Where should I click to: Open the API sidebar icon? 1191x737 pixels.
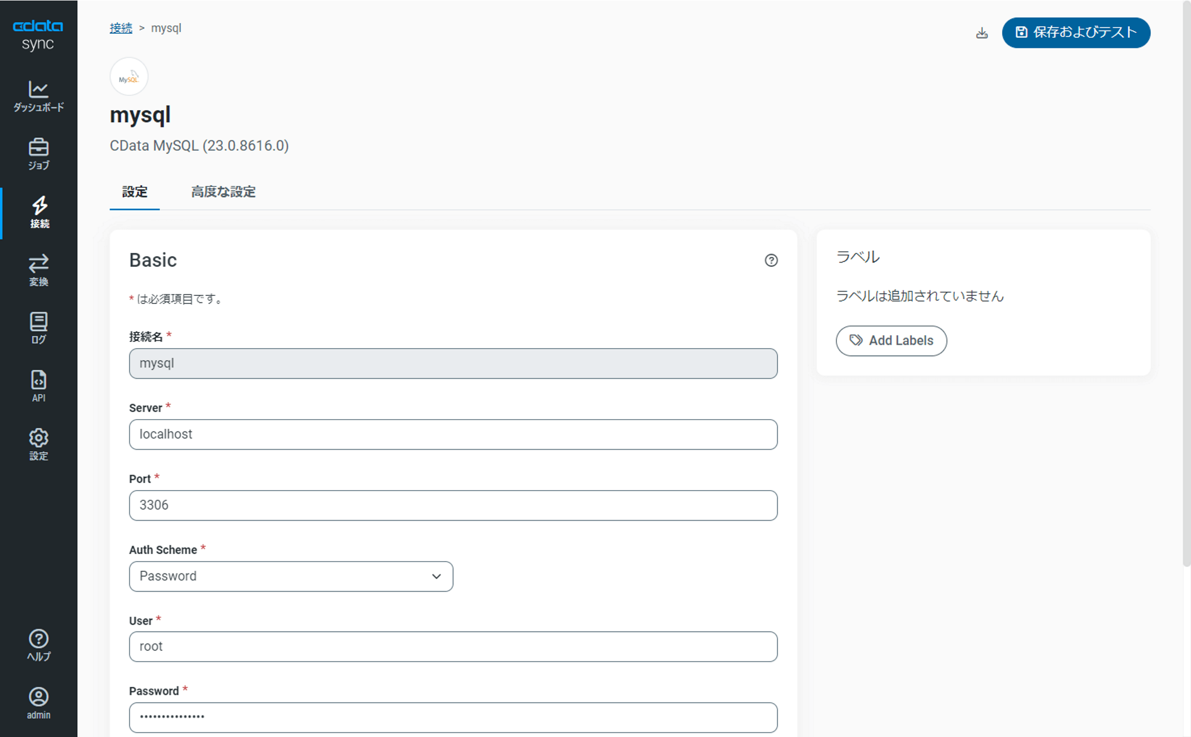click(x=38, y=386)
